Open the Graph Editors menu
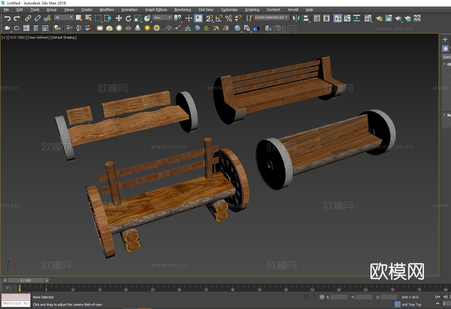451x309 pixels. click(156, 10)
